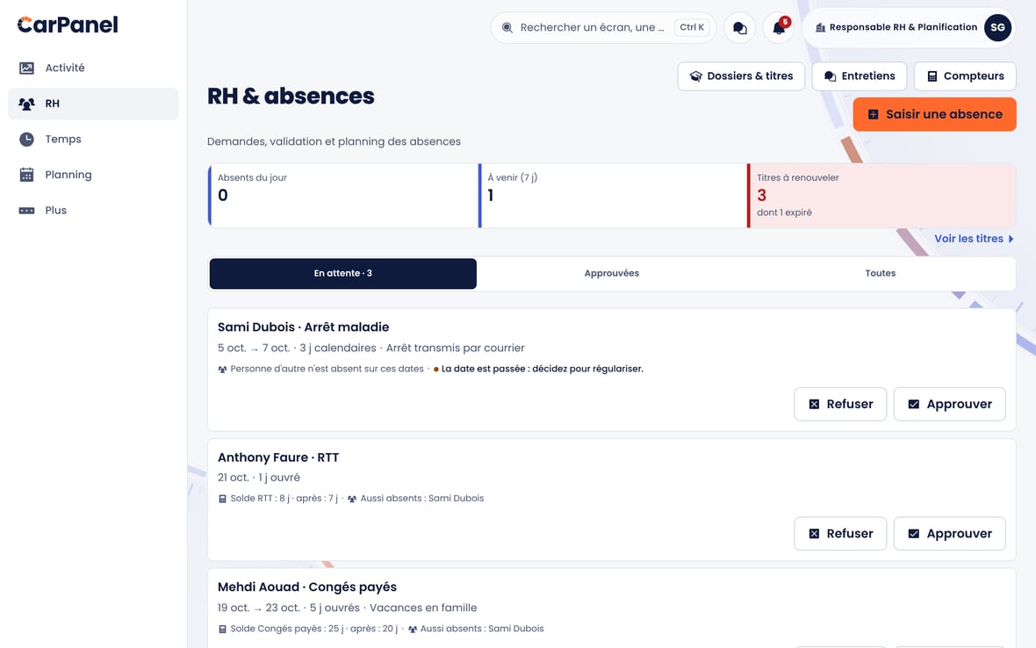Viewport: 1036px width, 648px height.
Task: Click the check icon in Sami Dubois's Approuver button
Action: [914, 404]
